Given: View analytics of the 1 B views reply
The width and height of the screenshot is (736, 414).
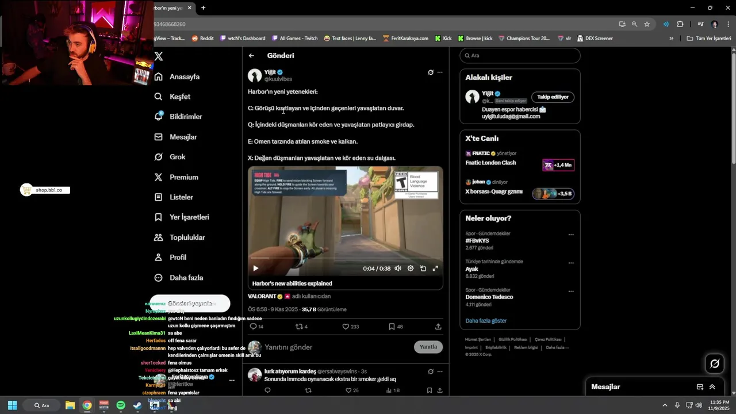Looking at the screenshot, I should click(393, 390).
